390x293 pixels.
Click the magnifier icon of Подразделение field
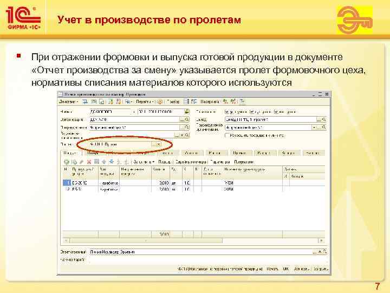click(187, 128)
